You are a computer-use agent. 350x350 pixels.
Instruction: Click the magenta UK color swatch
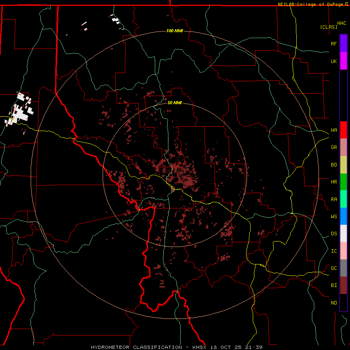point(343,61)
